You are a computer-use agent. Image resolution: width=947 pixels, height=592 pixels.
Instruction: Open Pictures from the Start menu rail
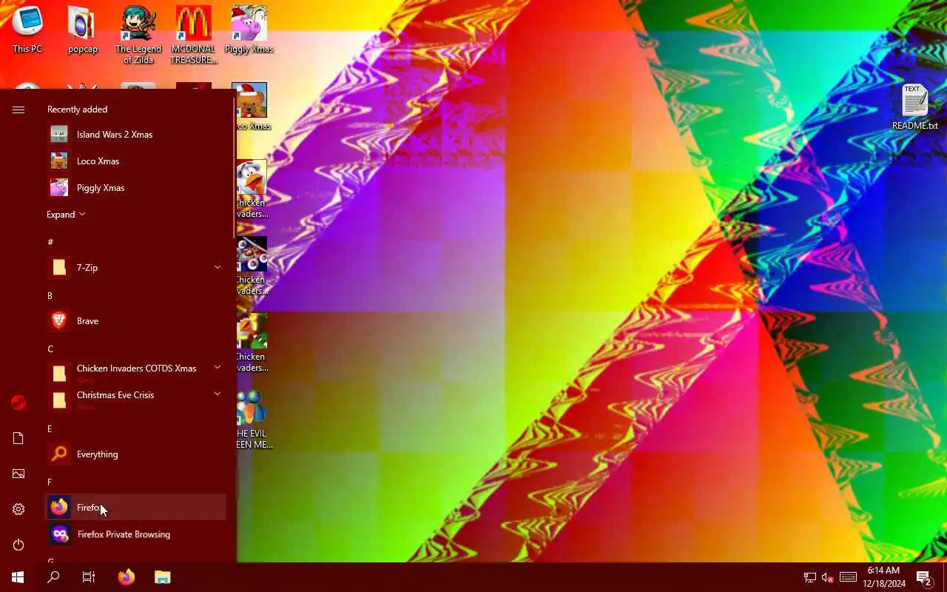click(18, 474)
